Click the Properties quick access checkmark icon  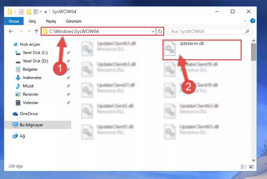(21, 12)
